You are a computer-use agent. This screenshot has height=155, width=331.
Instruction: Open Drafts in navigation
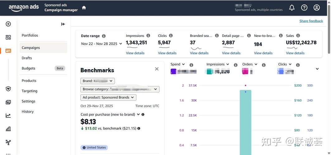27,58
